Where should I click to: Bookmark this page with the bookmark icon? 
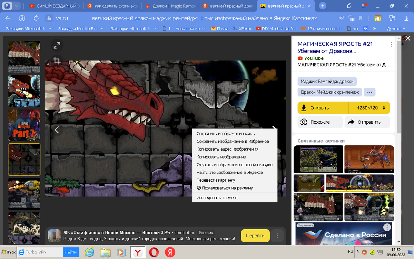pos(361,18)
